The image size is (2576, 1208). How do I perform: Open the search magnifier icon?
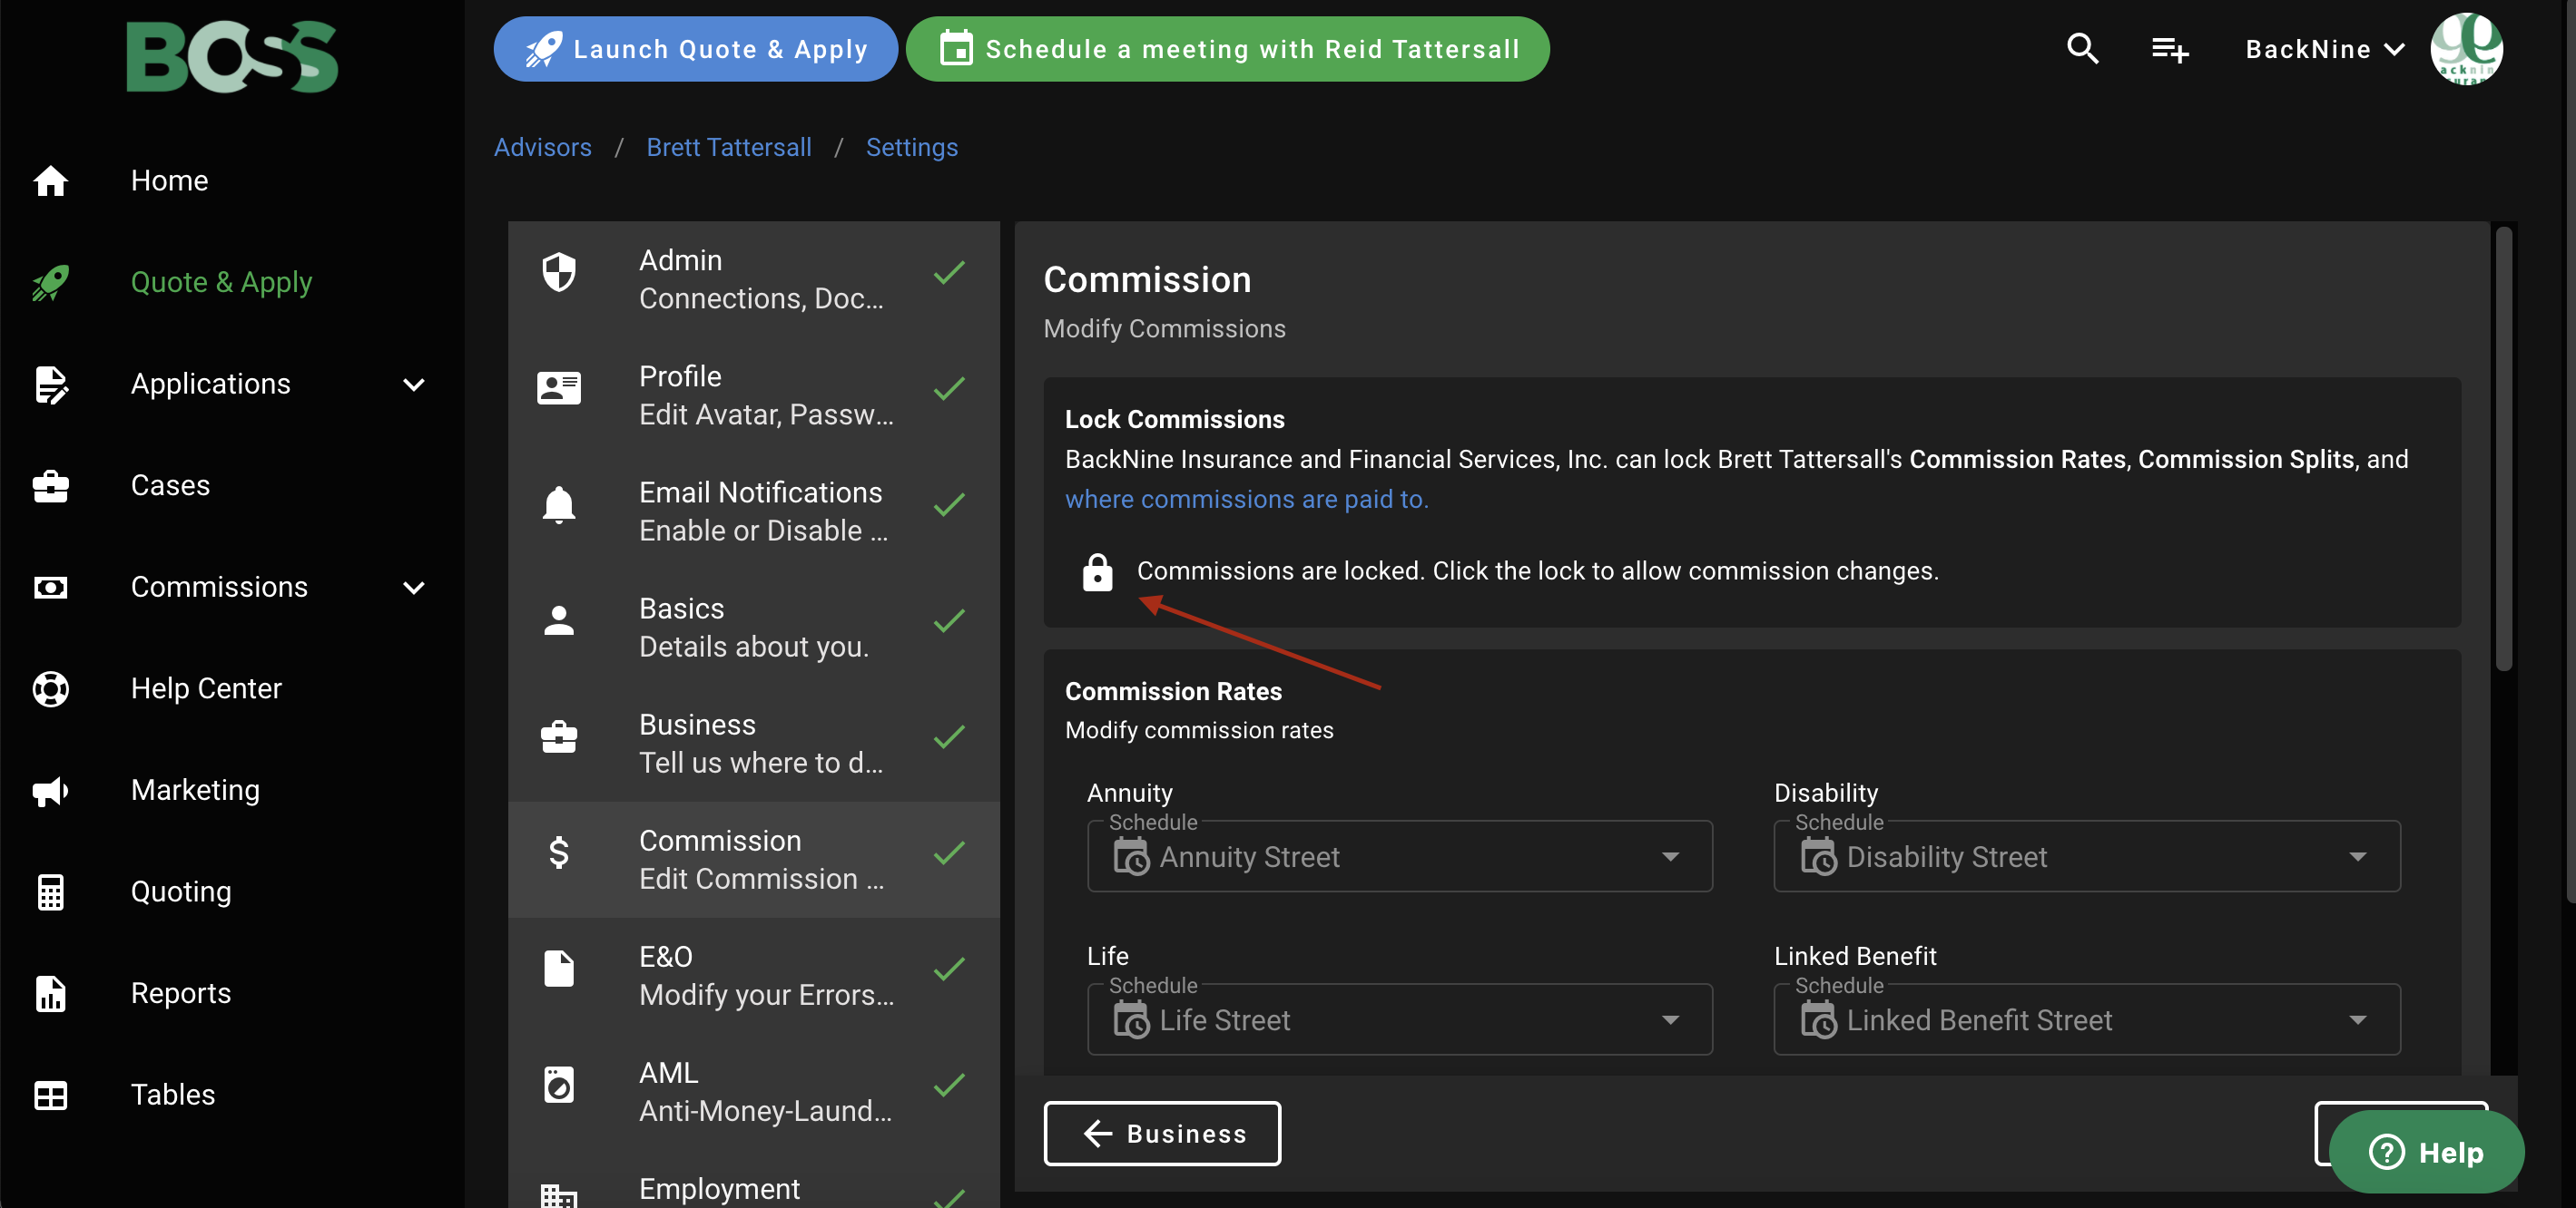tap(2082, 49)
